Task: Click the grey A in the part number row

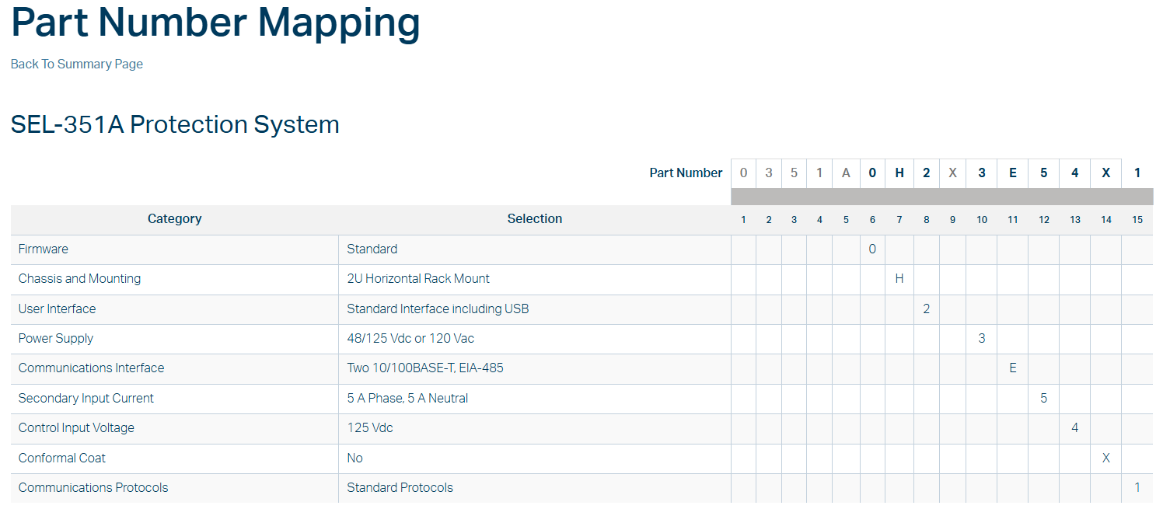Action: (x=847, y=173)
